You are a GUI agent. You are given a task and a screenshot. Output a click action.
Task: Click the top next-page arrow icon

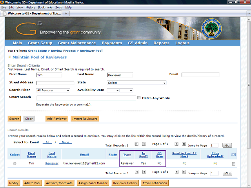(176, 144)
